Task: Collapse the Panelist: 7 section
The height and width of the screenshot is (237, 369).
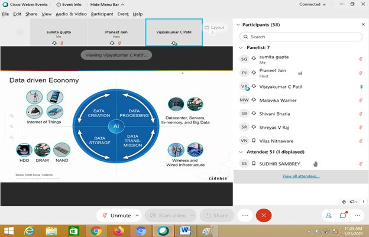Action: 241,47
